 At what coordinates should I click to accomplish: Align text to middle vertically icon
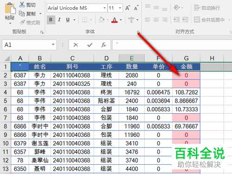(156, 7)
